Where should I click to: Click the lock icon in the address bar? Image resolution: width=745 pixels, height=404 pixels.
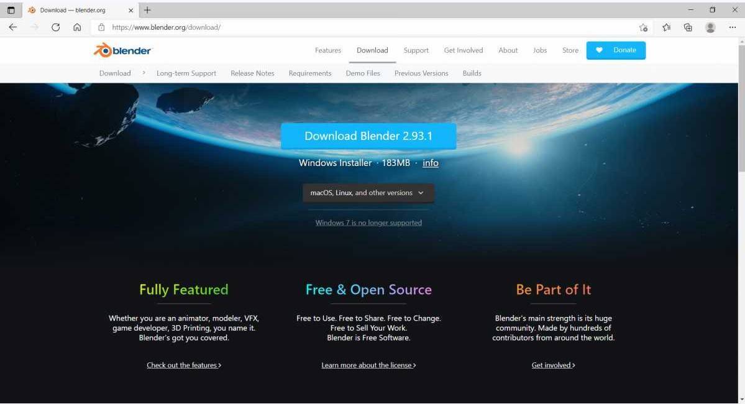click(x=101, y=27)
